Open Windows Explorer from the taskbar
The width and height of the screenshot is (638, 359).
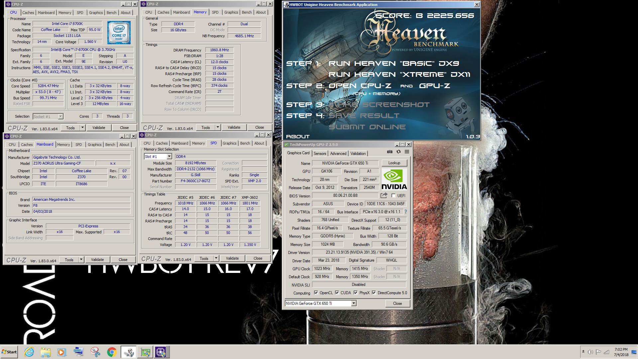coord(46,352)
